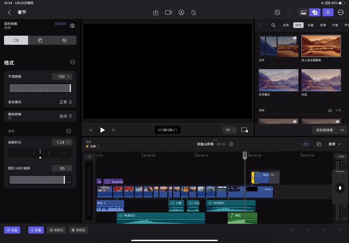Expand the 选项 timeline options menu
The height and width of the screenshot is (243, 349).
click(x=335, y=144)
